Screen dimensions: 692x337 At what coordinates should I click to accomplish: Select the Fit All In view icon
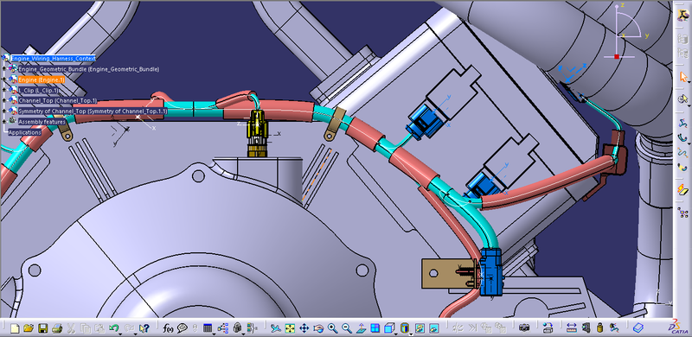pos(290,328)
